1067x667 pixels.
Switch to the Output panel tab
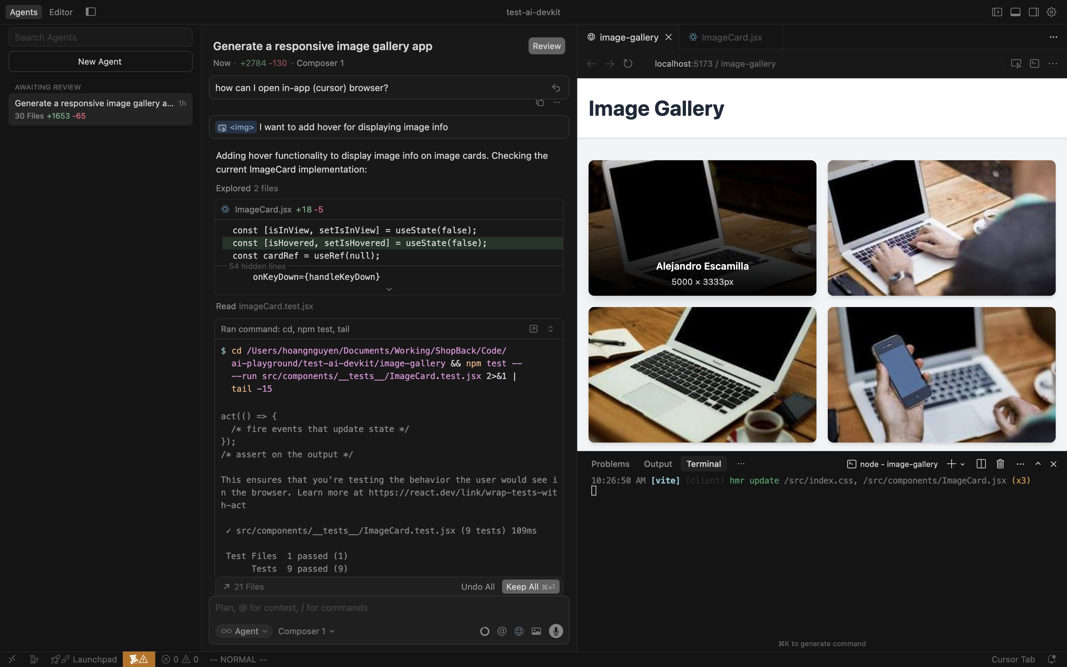pos(657,464)
